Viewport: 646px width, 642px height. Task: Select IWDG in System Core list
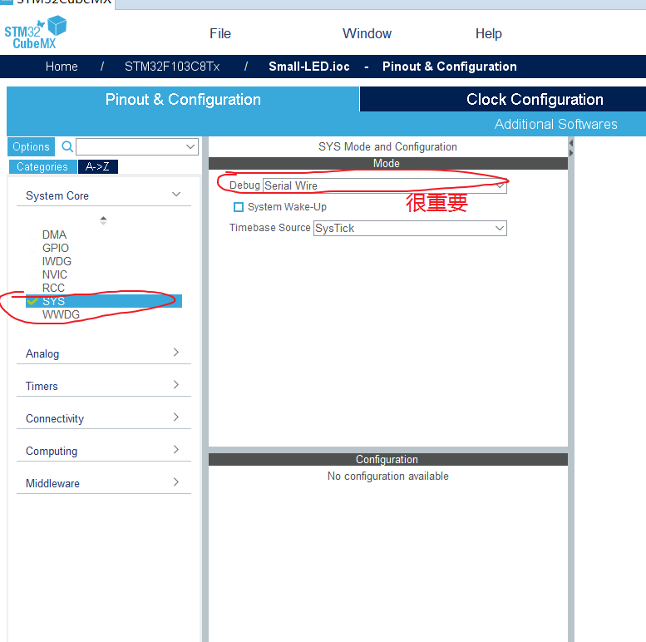pyautogui.click(x=57, y=261)
